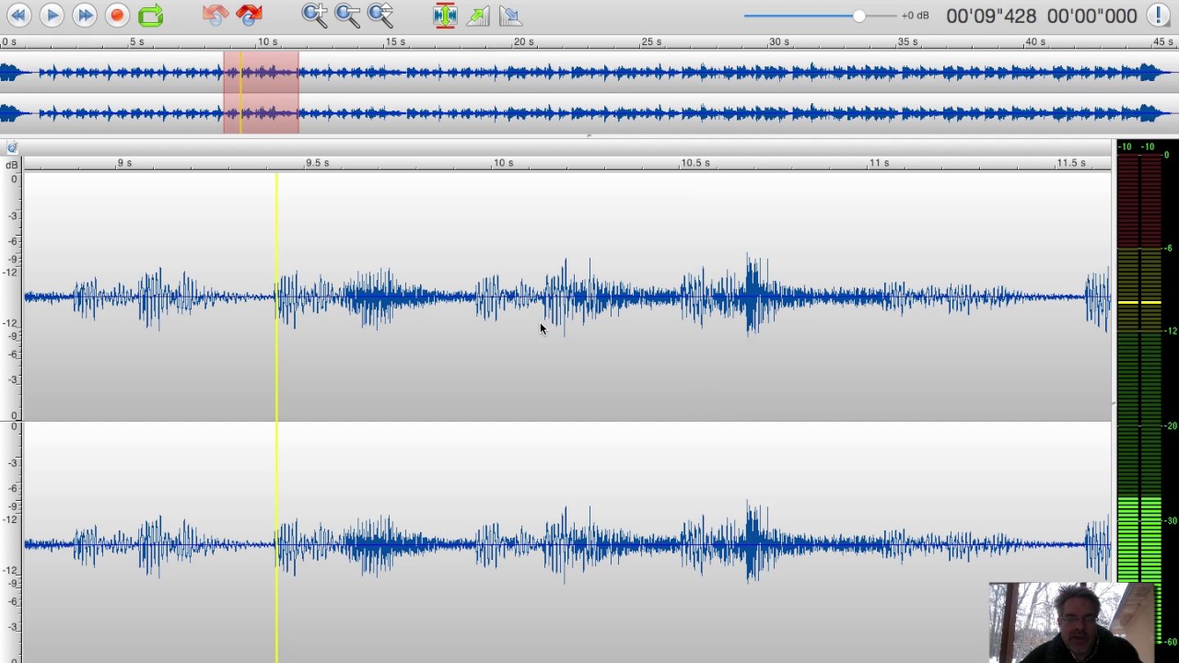Click the blue exclamation info button

[x=1158, y=15]
